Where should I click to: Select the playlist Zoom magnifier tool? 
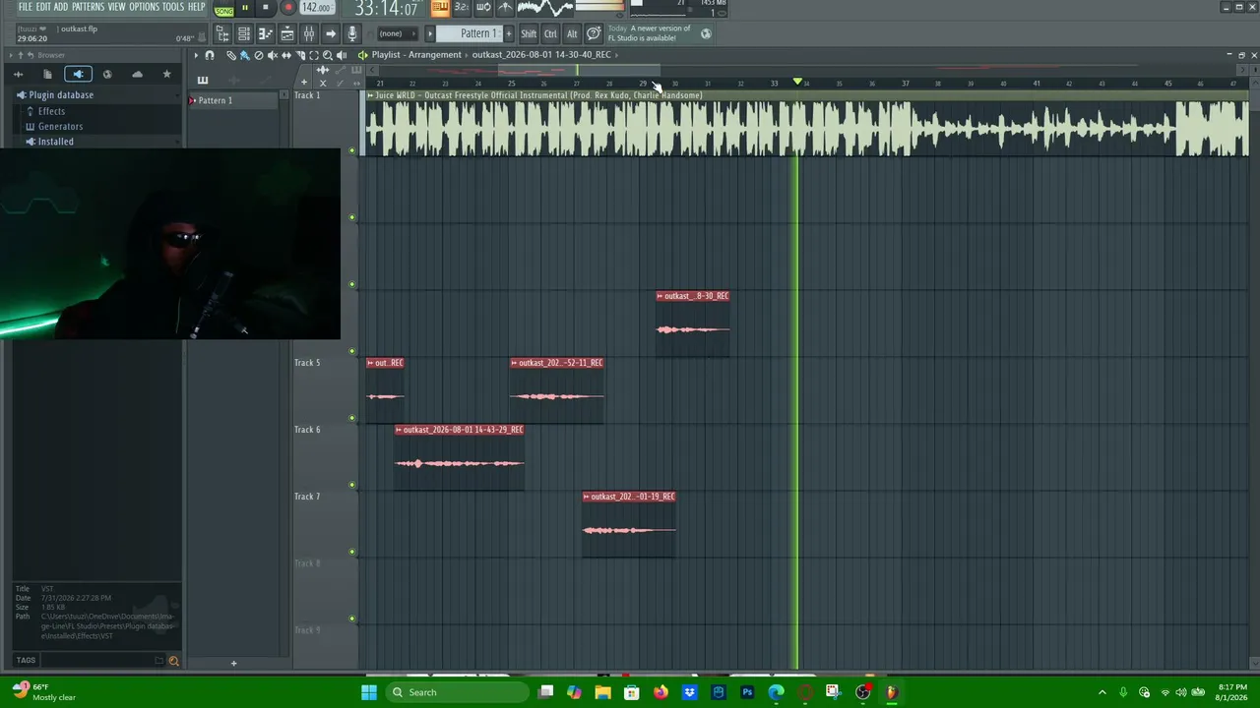point(328,55)
